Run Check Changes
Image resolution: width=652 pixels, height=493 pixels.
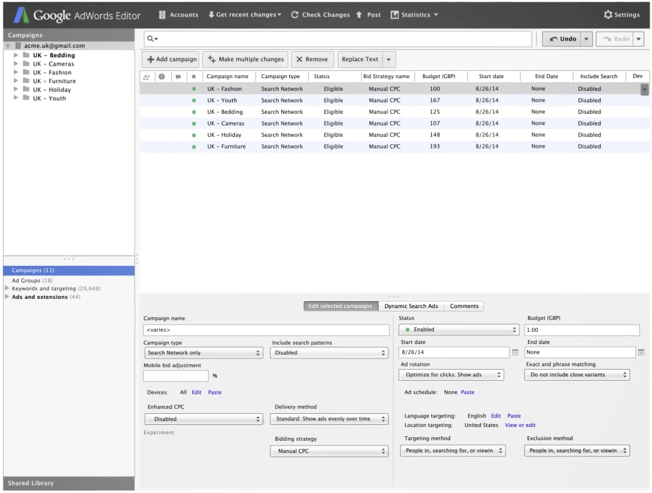pyautogui.click(x=320, y=14)
